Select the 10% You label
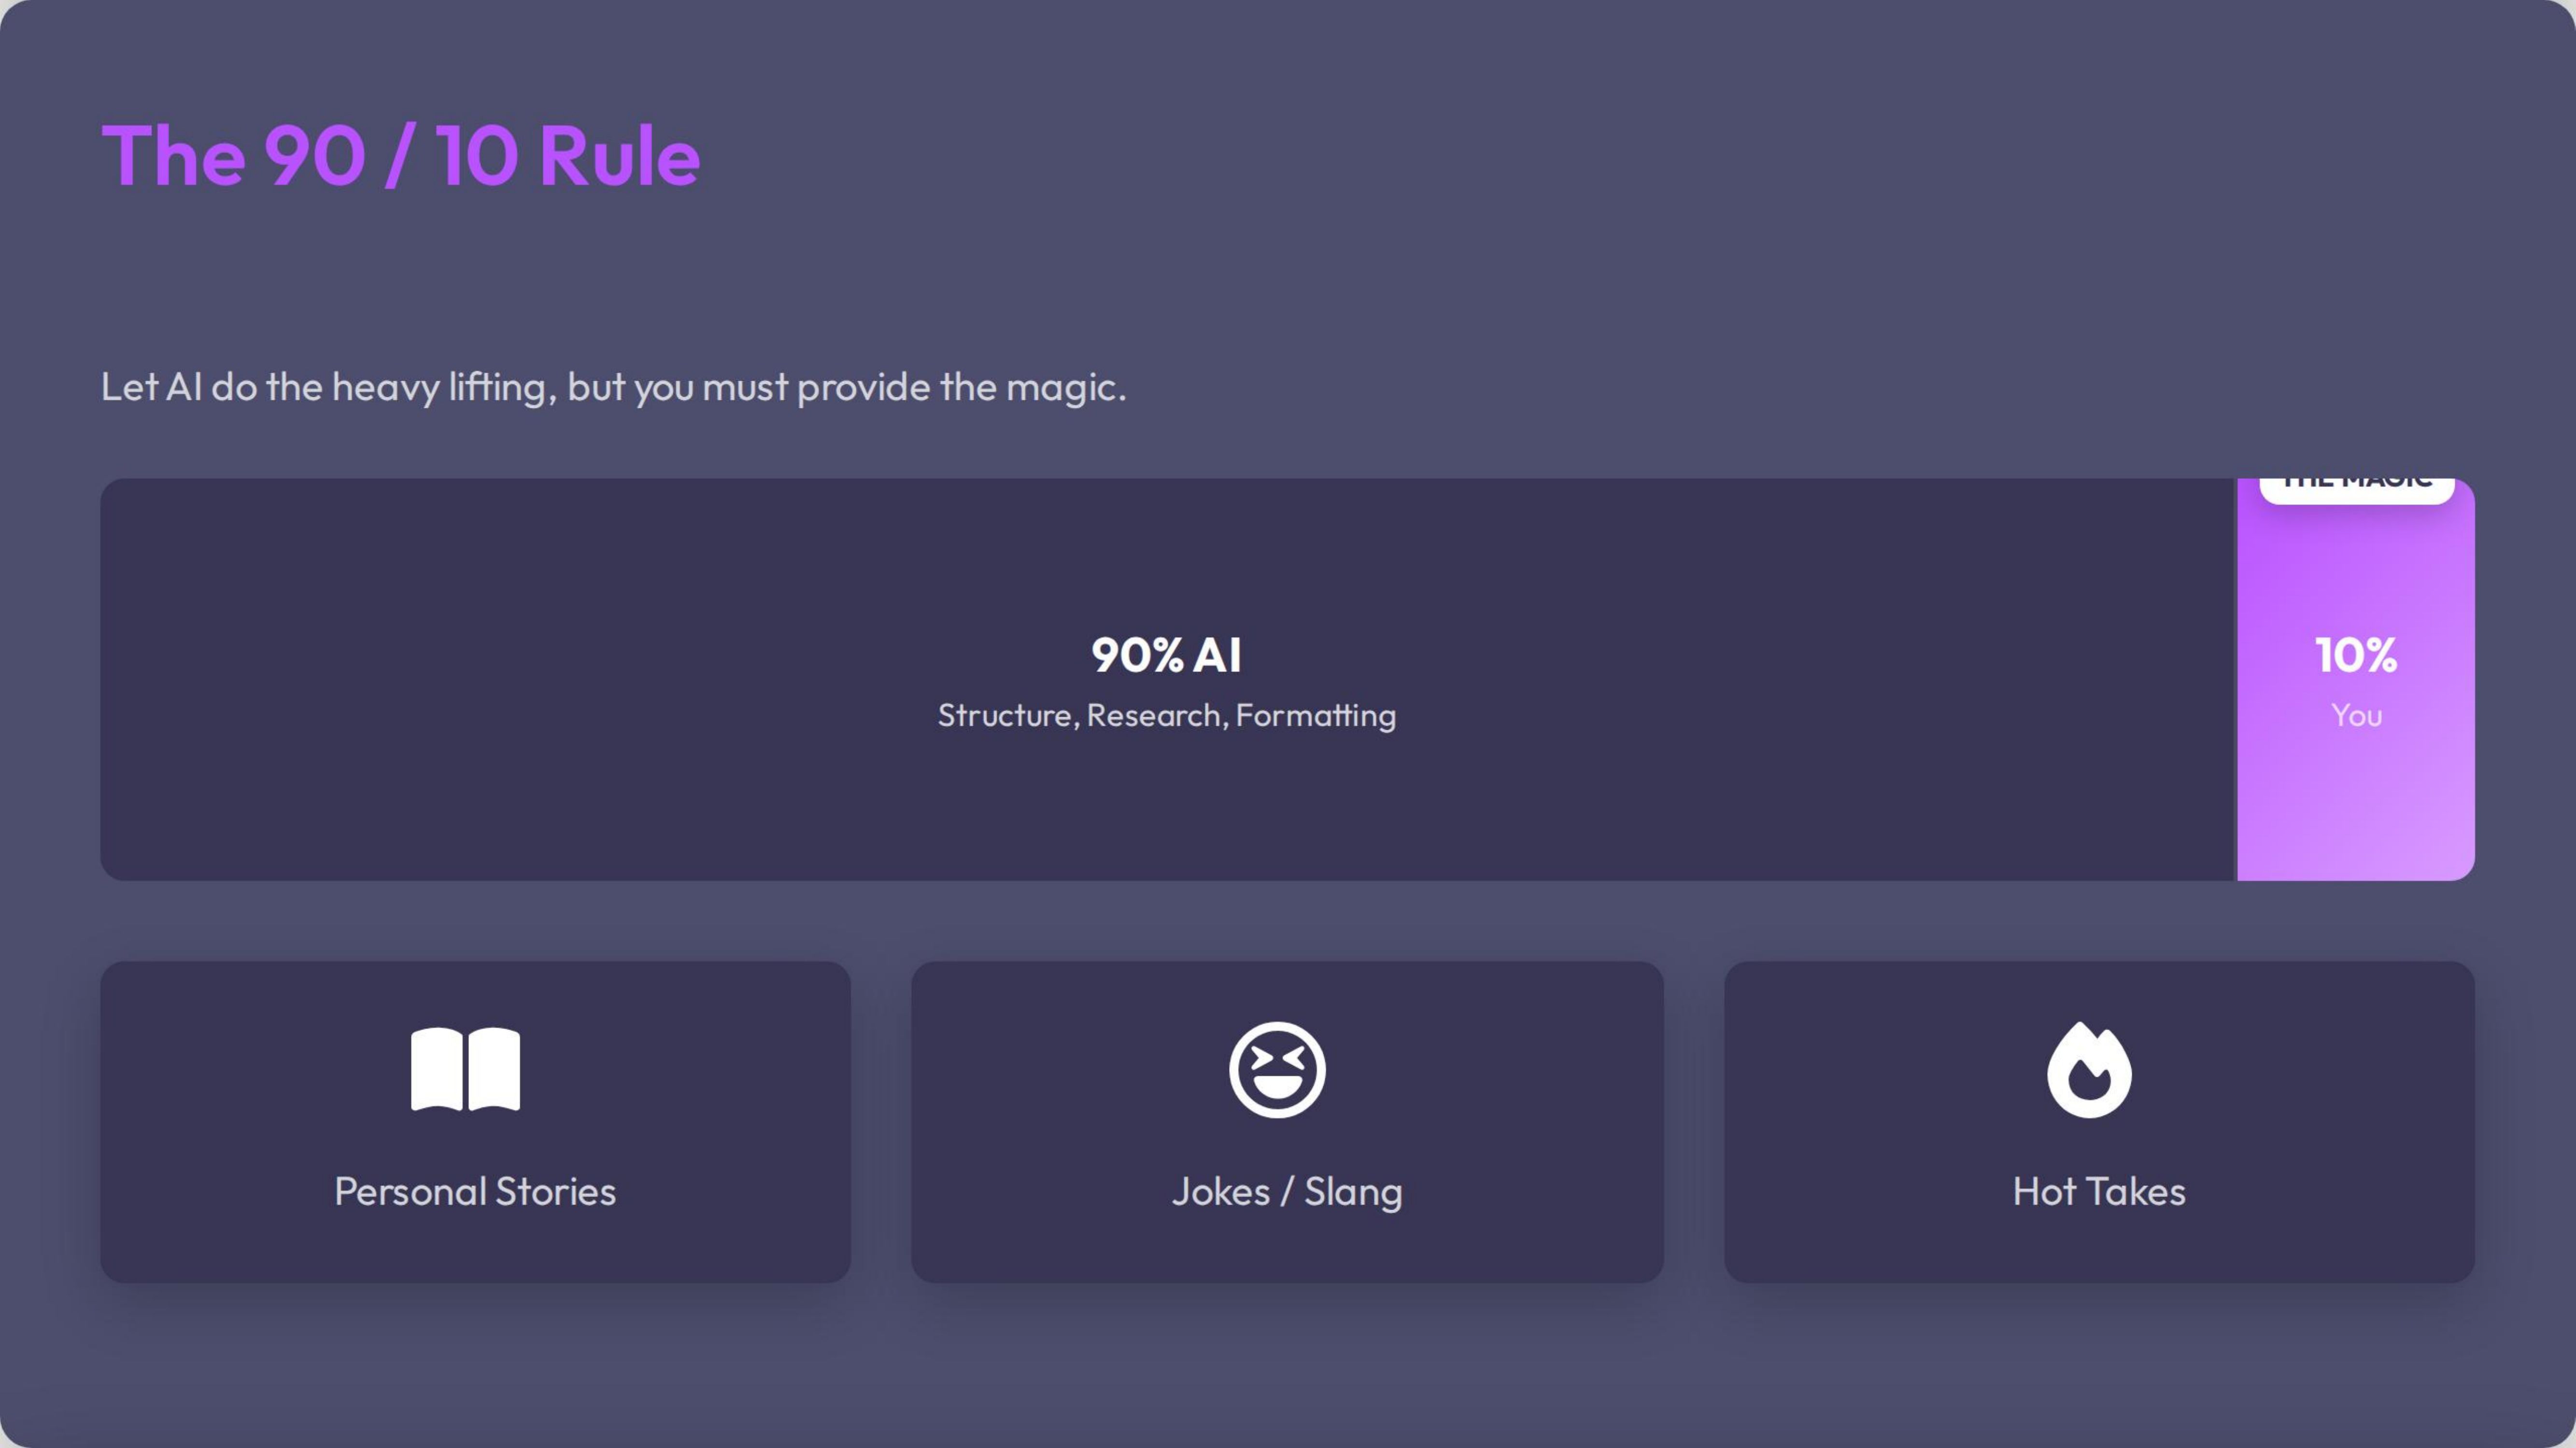 point(2356,656)
